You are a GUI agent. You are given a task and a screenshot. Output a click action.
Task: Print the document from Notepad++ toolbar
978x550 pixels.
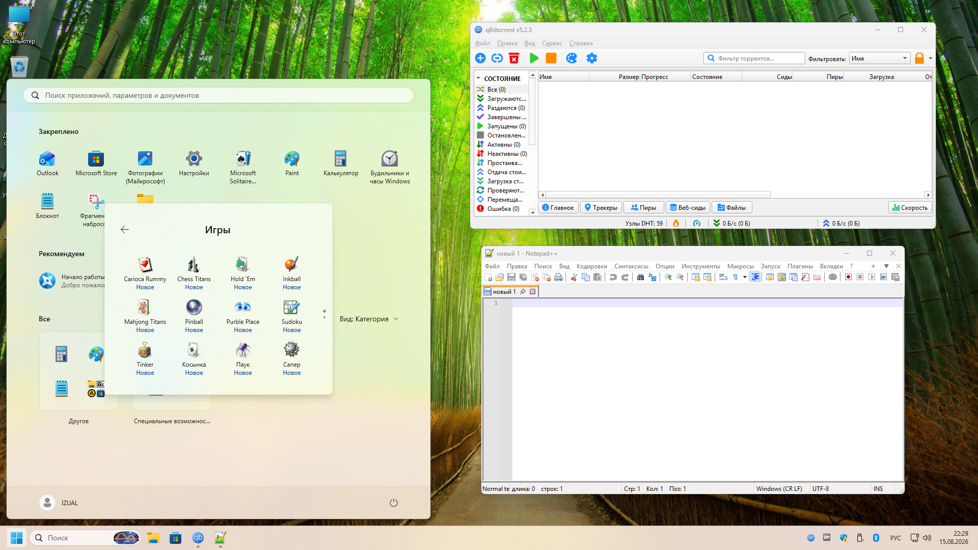click(x=558, y=277)
